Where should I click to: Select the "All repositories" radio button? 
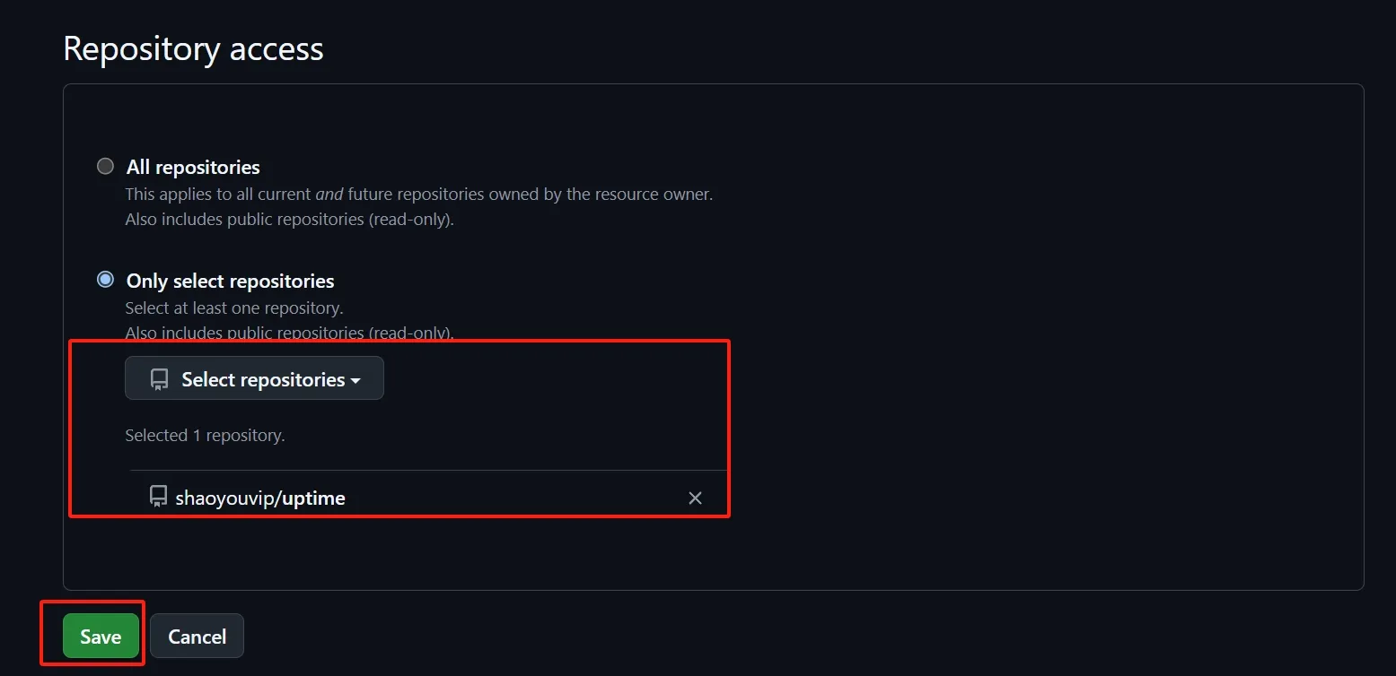106,166
